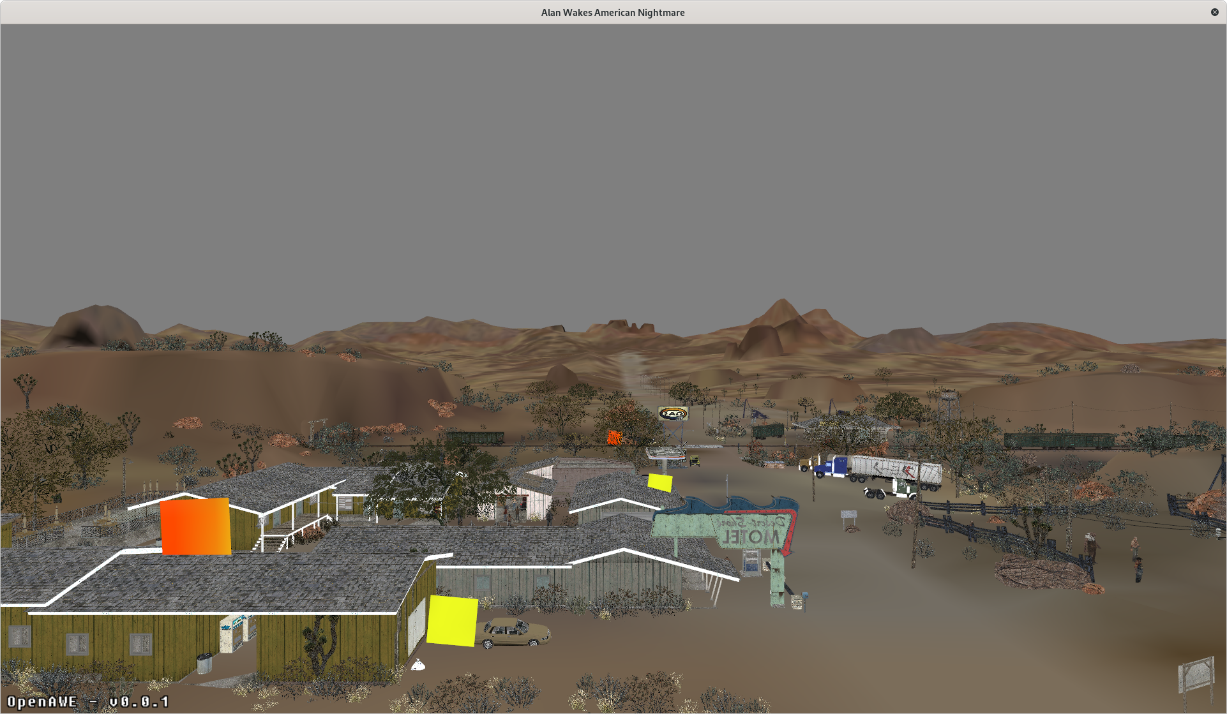Select the standing figure near rock pile
Viewport: 1227px width, 714px height.
tap(1090, 547)
